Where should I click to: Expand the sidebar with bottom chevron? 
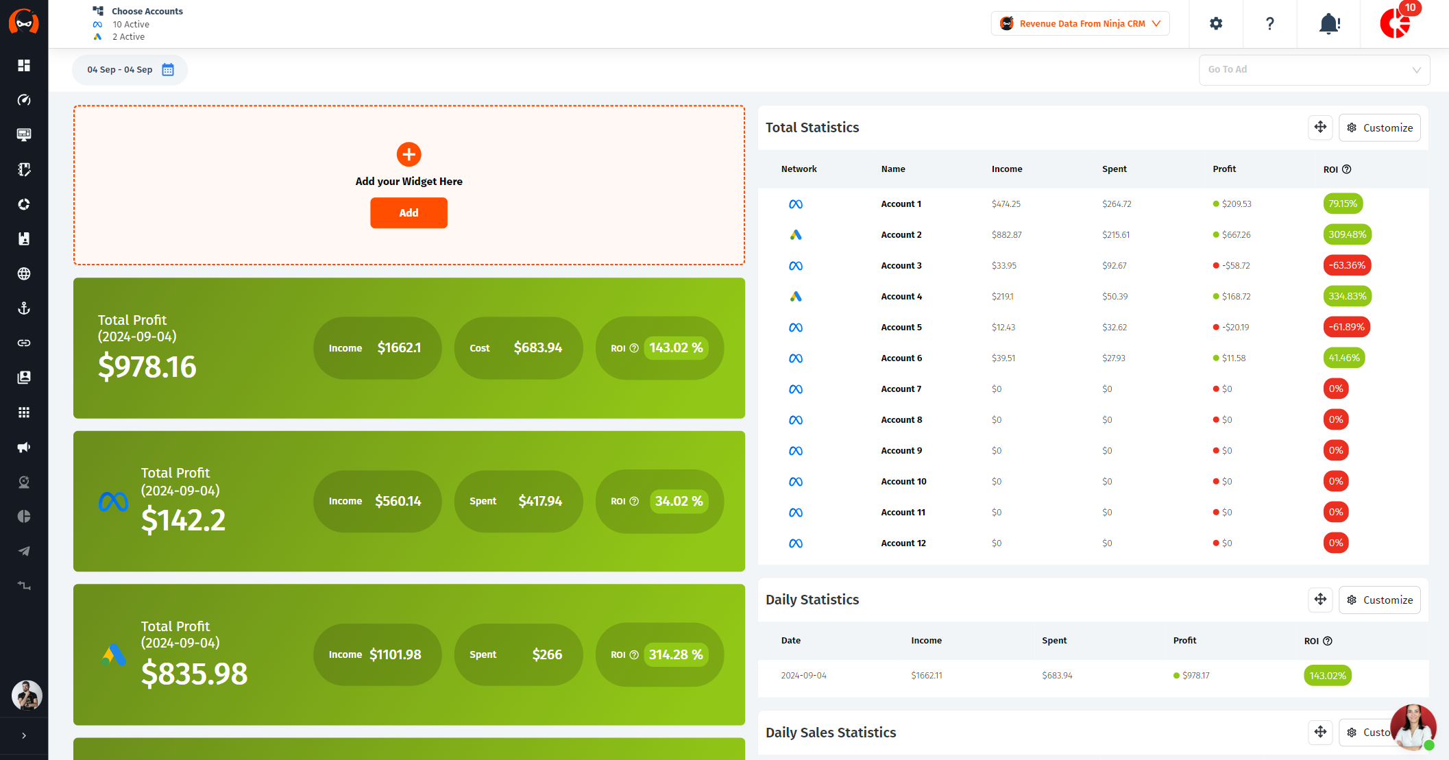click(x=24, y=735)
